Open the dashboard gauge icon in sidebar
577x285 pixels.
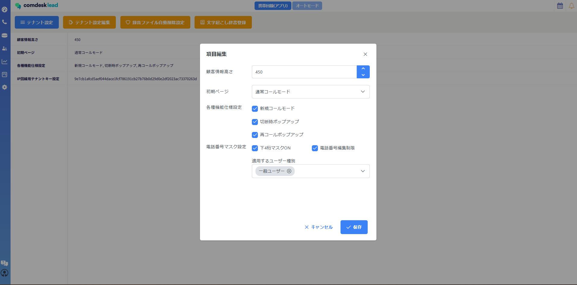[x=5, y=9]
